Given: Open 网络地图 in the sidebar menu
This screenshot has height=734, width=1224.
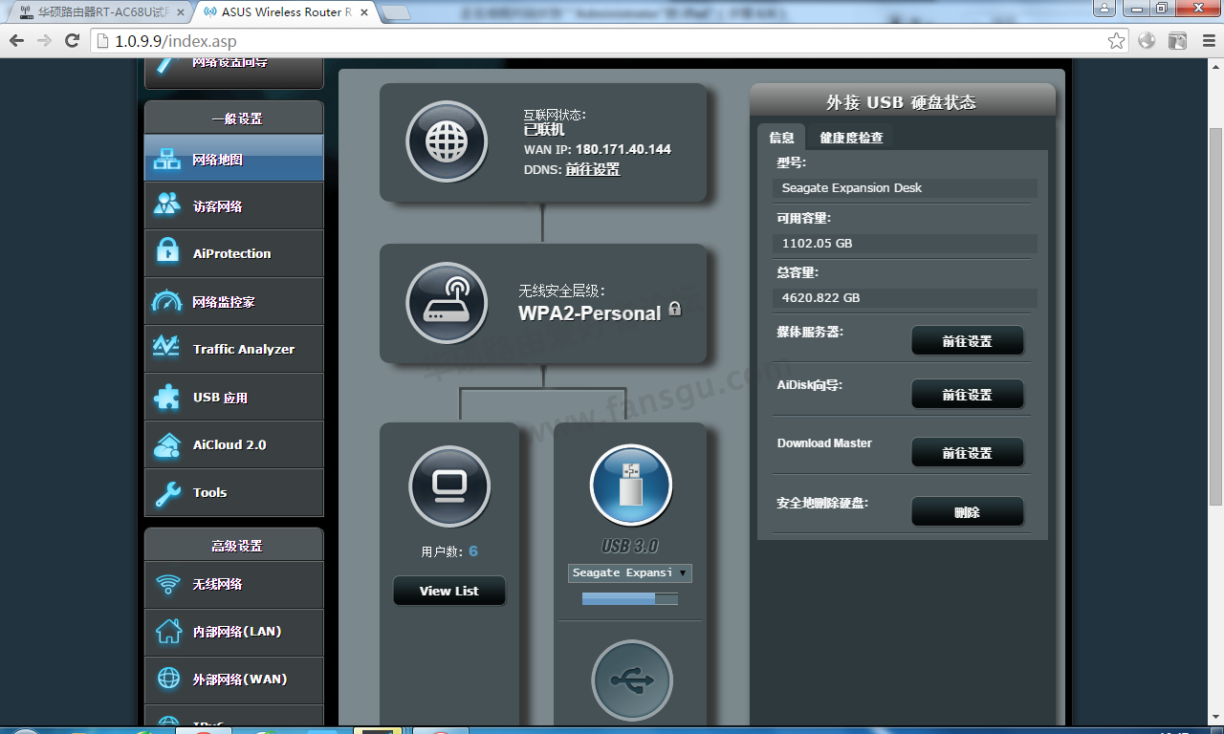Looking at the screenshot, I should coord(234,160).
